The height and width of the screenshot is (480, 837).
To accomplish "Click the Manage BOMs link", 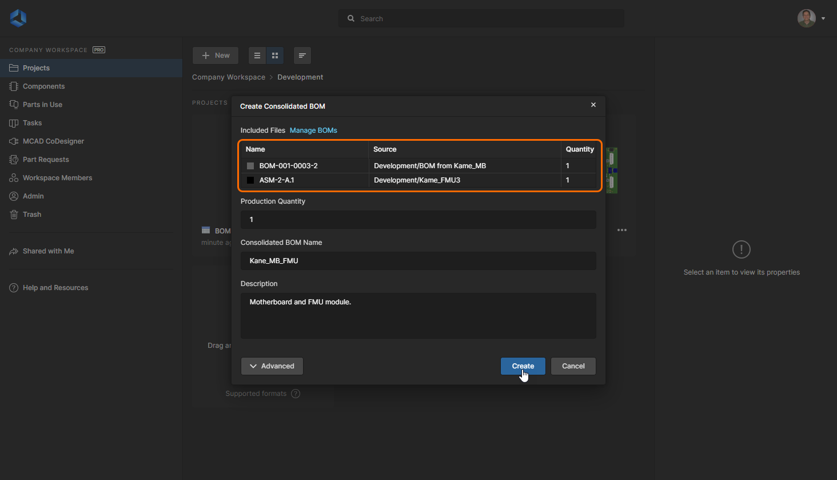I will coord(313,130).
